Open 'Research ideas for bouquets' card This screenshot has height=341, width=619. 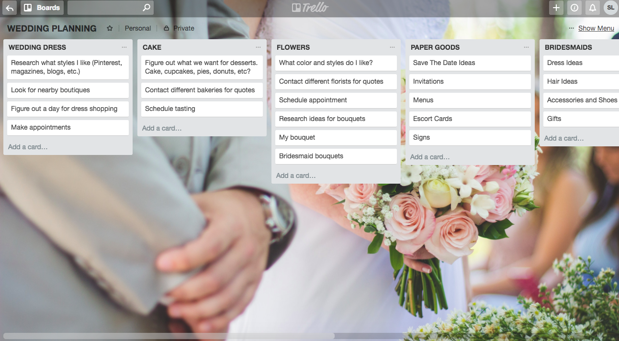pos(336,119)
